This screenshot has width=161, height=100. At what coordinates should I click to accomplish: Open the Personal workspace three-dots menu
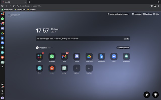pos(49,48)
